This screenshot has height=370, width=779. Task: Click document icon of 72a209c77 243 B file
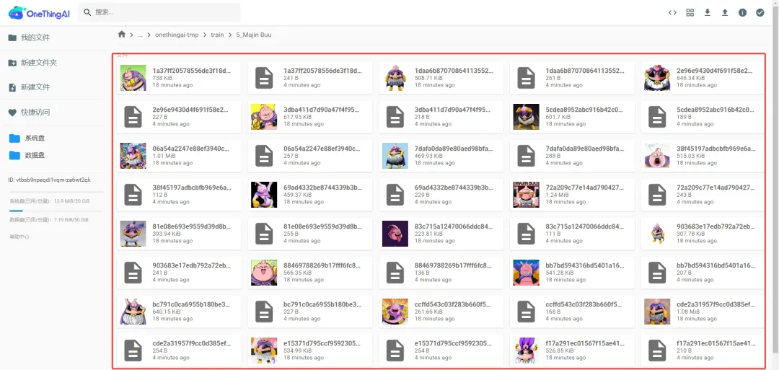click(x=658, y=195)
